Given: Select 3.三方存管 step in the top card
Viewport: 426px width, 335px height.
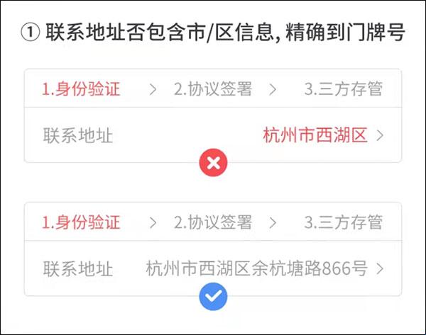Looking at the screenshot, I should (x=344, y=89).
